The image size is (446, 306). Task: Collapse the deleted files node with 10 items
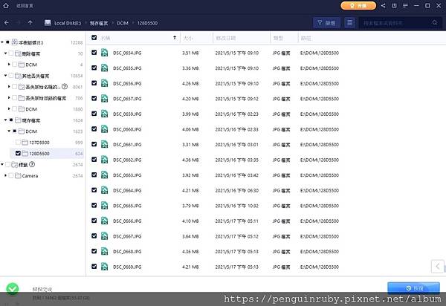point(5,53)
